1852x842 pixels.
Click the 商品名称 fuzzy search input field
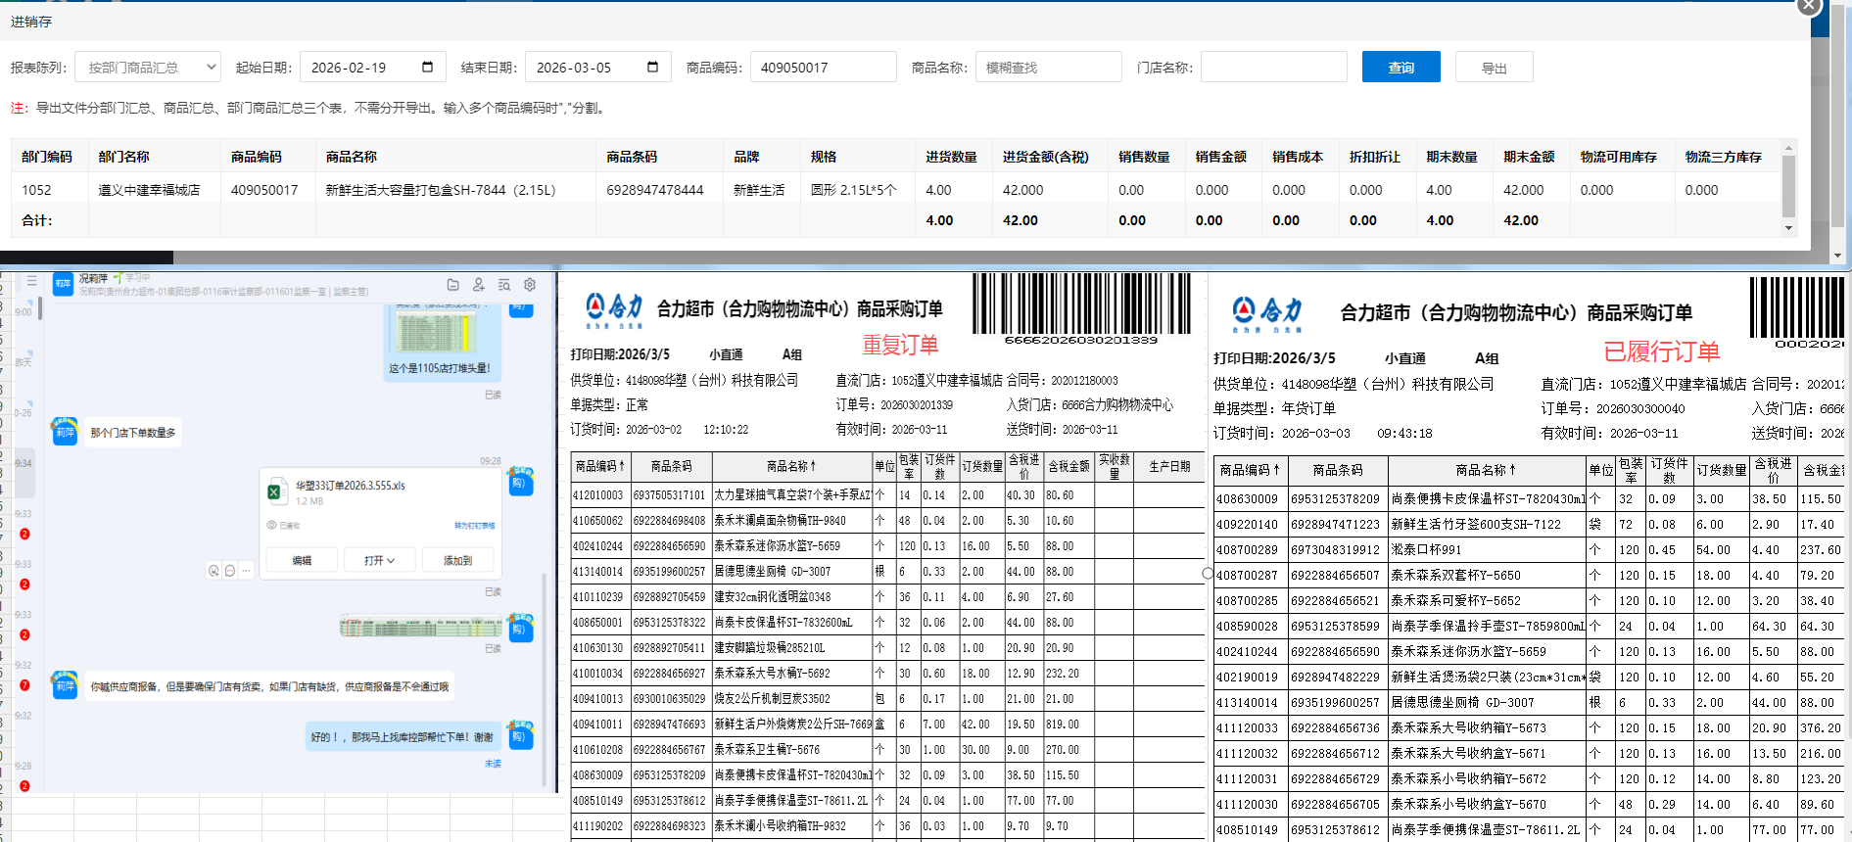coord(1048,68)
